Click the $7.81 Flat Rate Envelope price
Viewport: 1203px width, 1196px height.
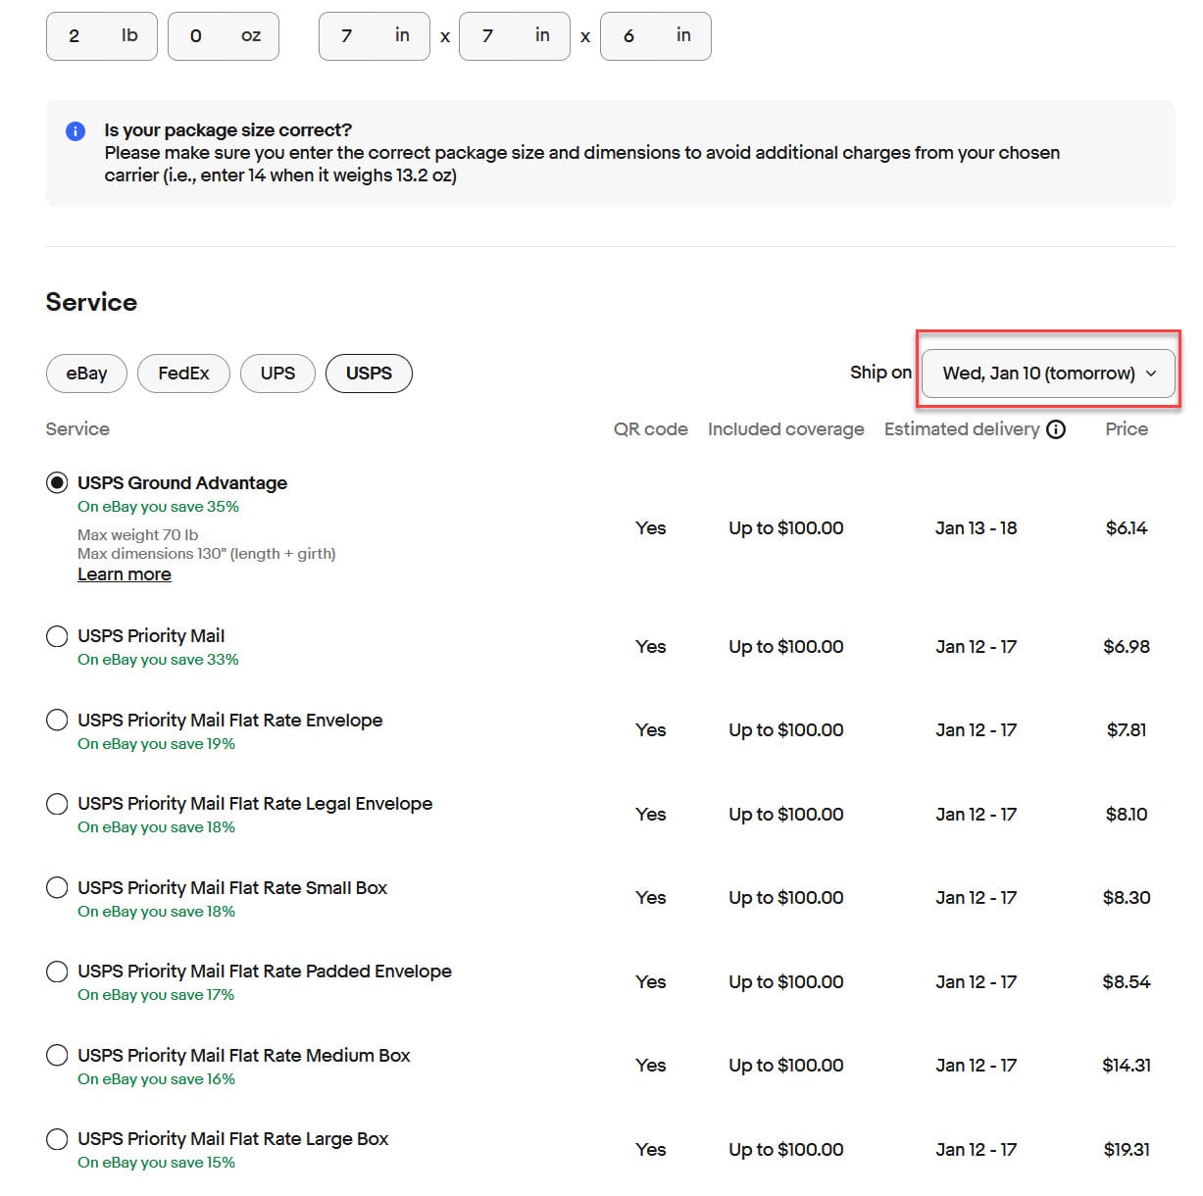click(x=1127, y=730)
